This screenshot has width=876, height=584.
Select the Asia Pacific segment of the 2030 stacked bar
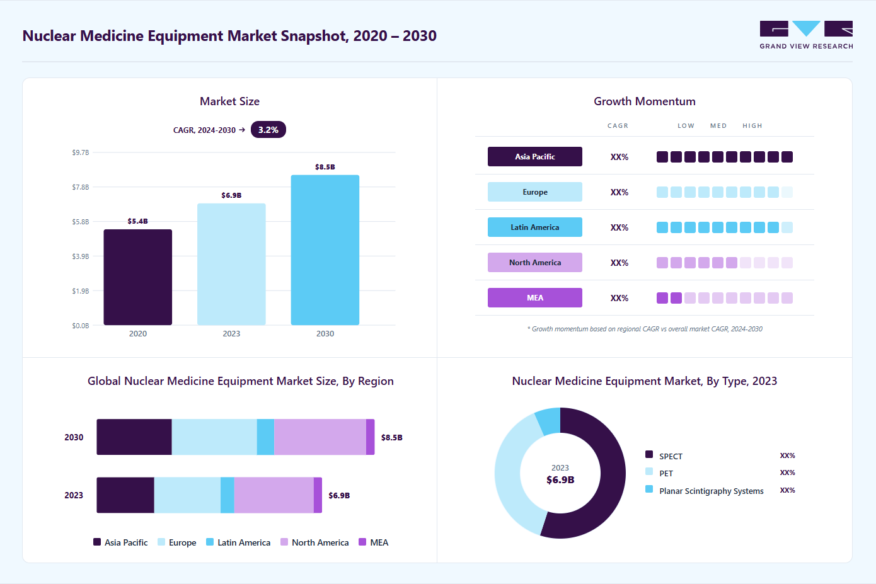point(134,437)
